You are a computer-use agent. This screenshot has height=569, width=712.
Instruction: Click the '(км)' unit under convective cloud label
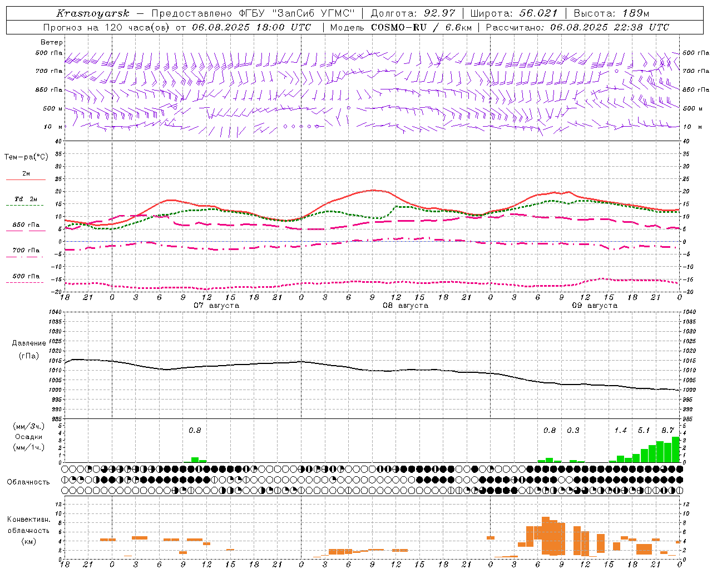[x=28, y=541]
